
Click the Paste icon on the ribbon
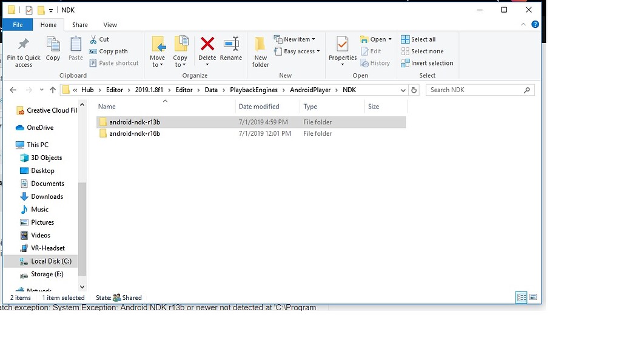pyautogui.click(x=75, y=48)
